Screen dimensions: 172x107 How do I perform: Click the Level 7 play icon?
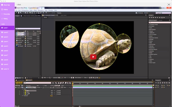point(2,55)
